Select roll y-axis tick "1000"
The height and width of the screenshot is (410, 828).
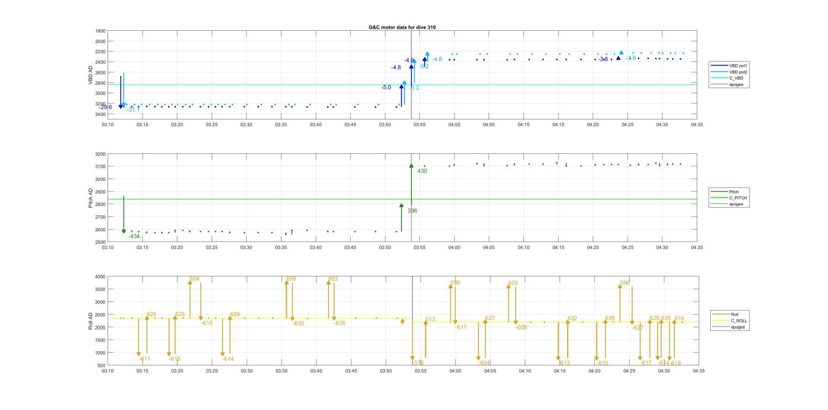point(101,353)
